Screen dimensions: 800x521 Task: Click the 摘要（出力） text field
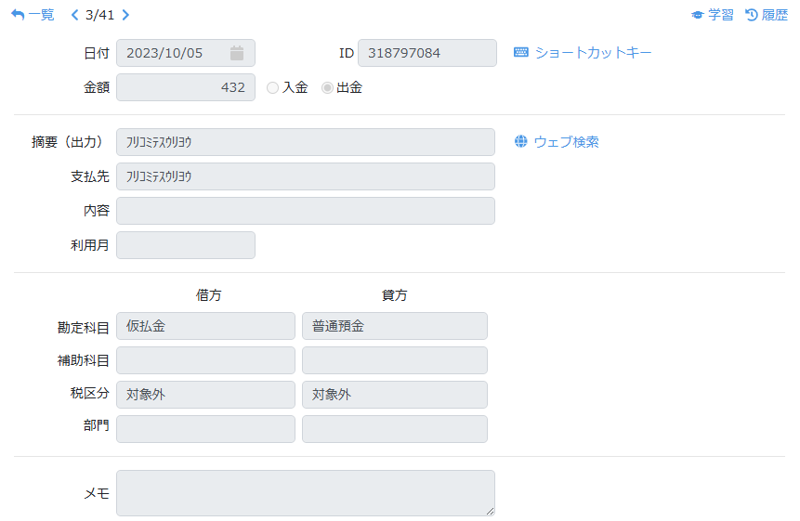tap(305, 142)
